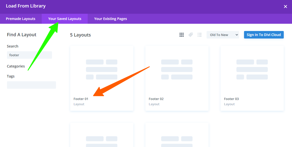Focus the Tags input field
This screenshot has height=147, width=292.
tap(31, 85)
